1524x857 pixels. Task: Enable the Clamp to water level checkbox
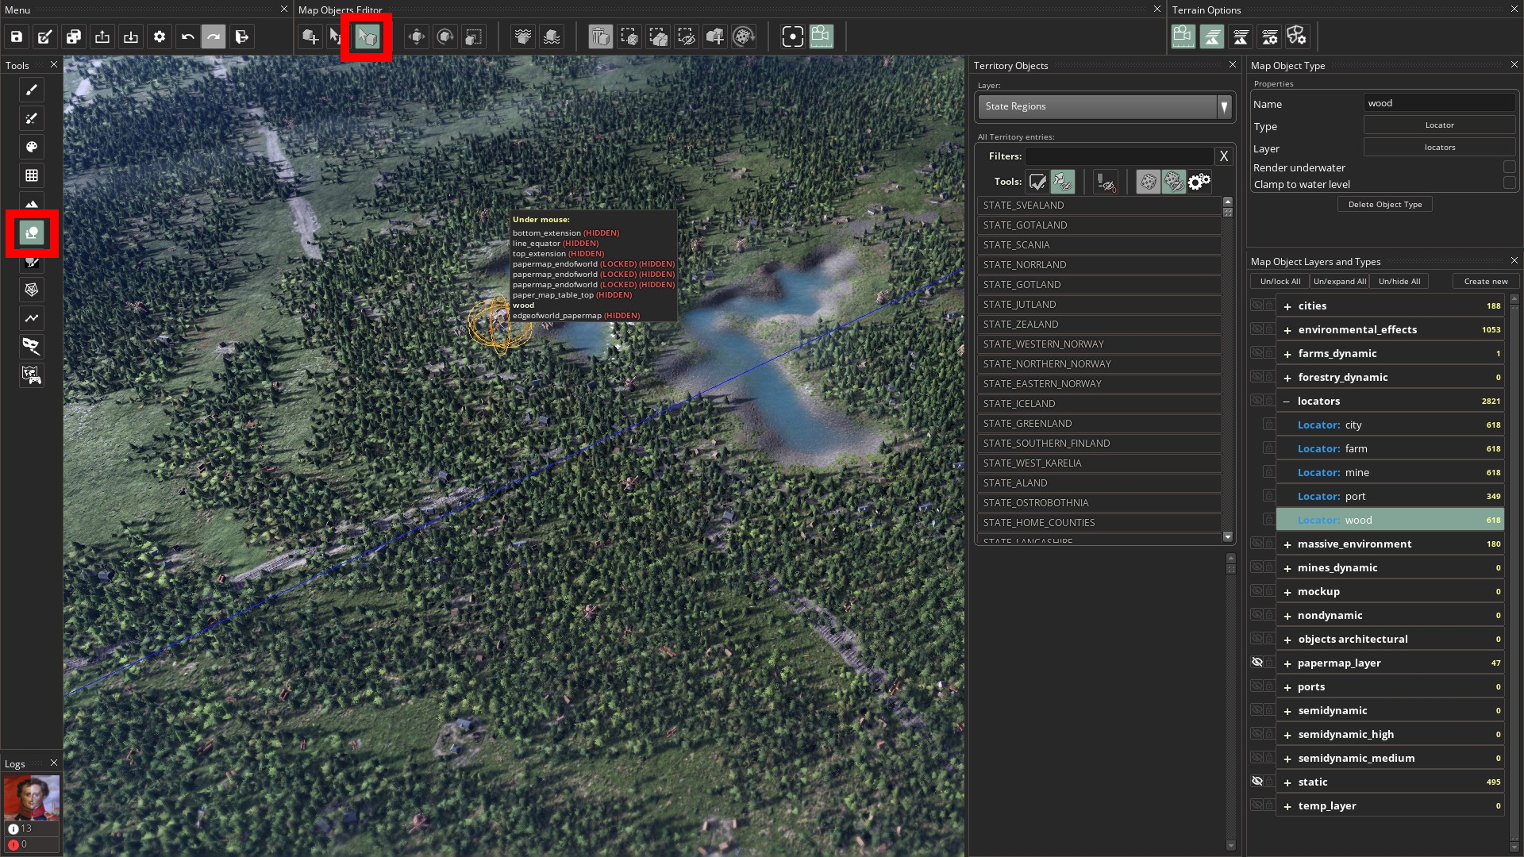1510,183
